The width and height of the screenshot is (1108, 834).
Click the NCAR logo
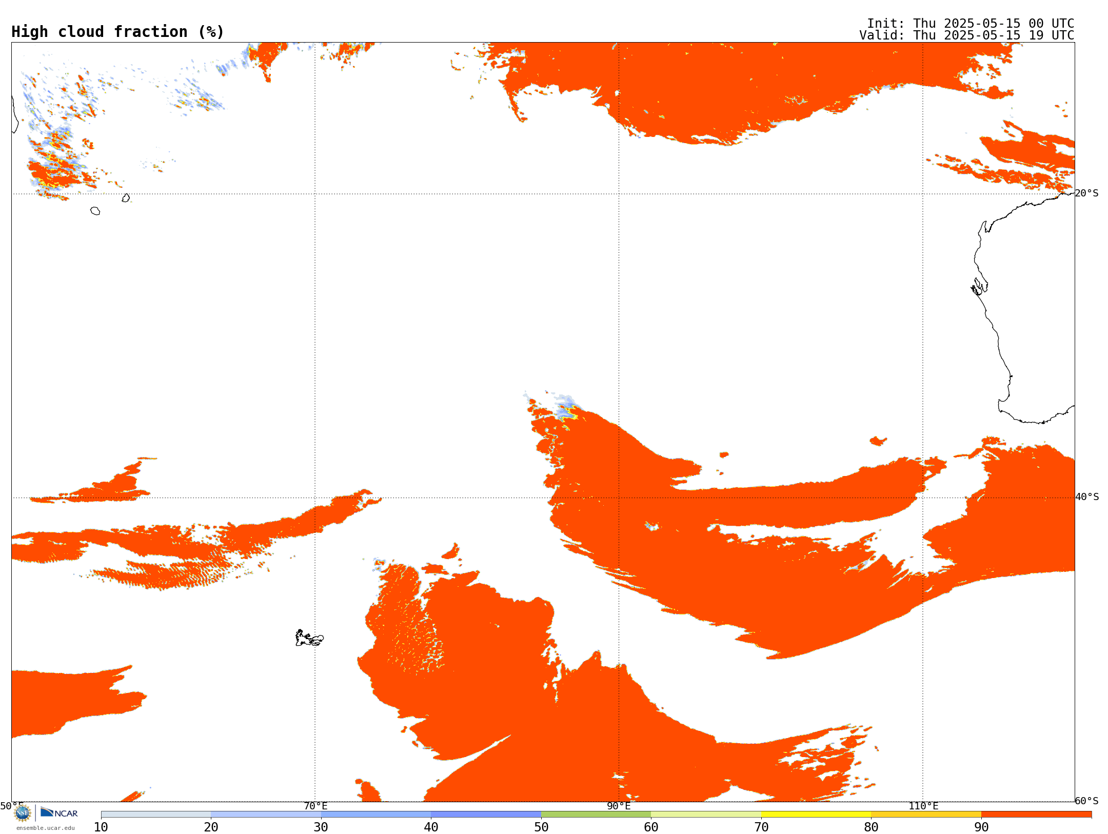tap(59, 812)
